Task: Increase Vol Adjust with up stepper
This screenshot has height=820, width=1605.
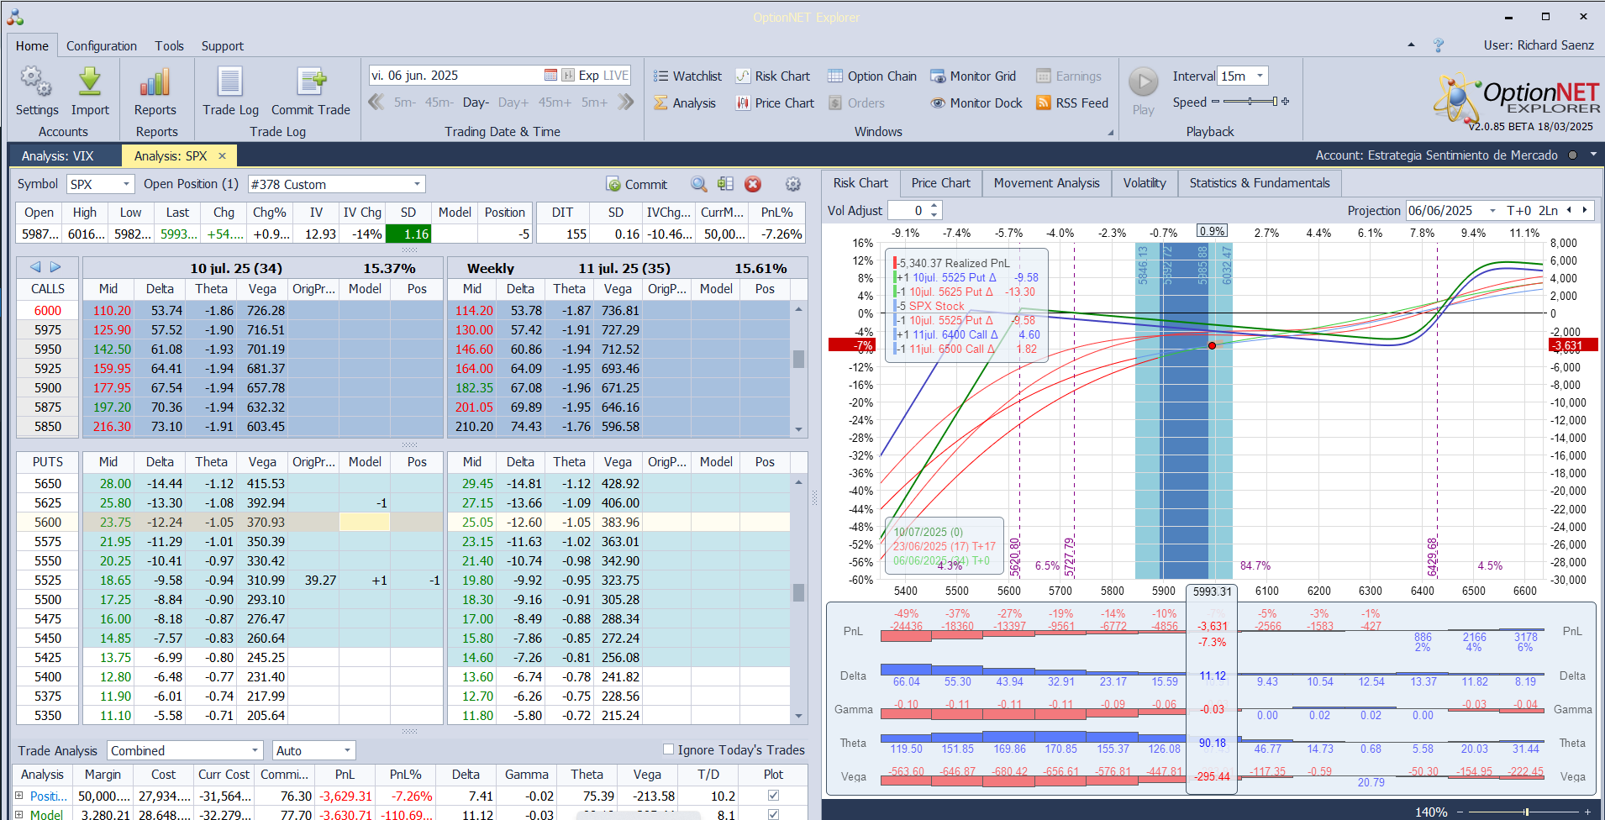Action: pyautogui.click(x=934, y=206)
